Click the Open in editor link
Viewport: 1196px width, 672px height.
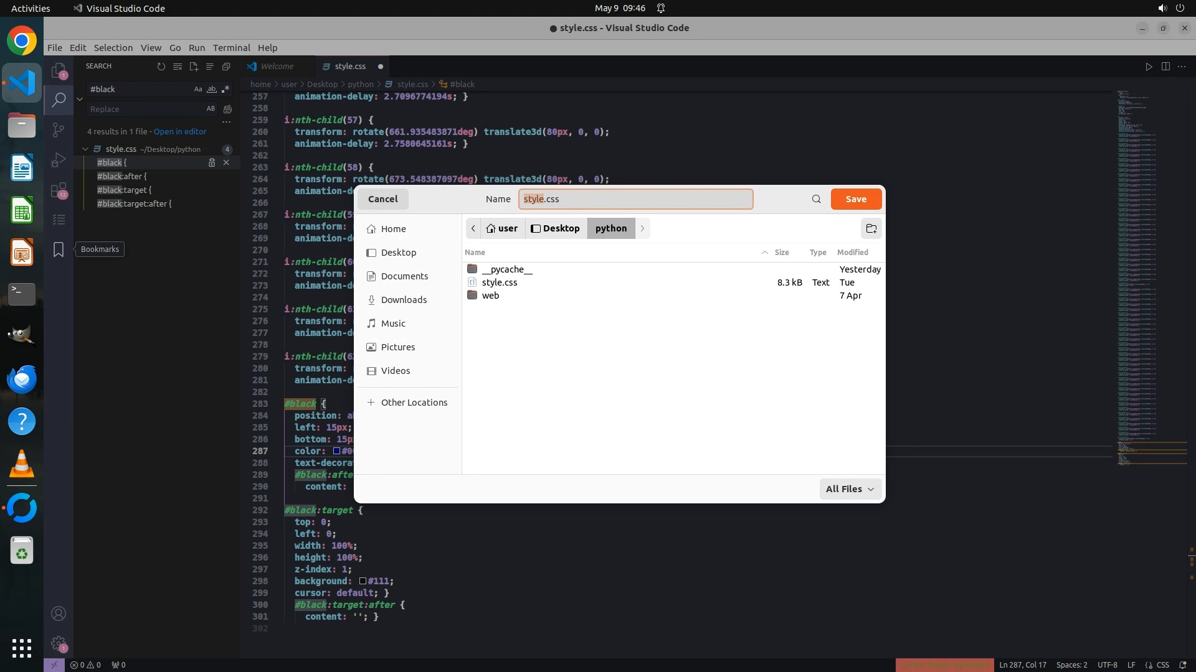pyautogui.click(x=180, y=131)
